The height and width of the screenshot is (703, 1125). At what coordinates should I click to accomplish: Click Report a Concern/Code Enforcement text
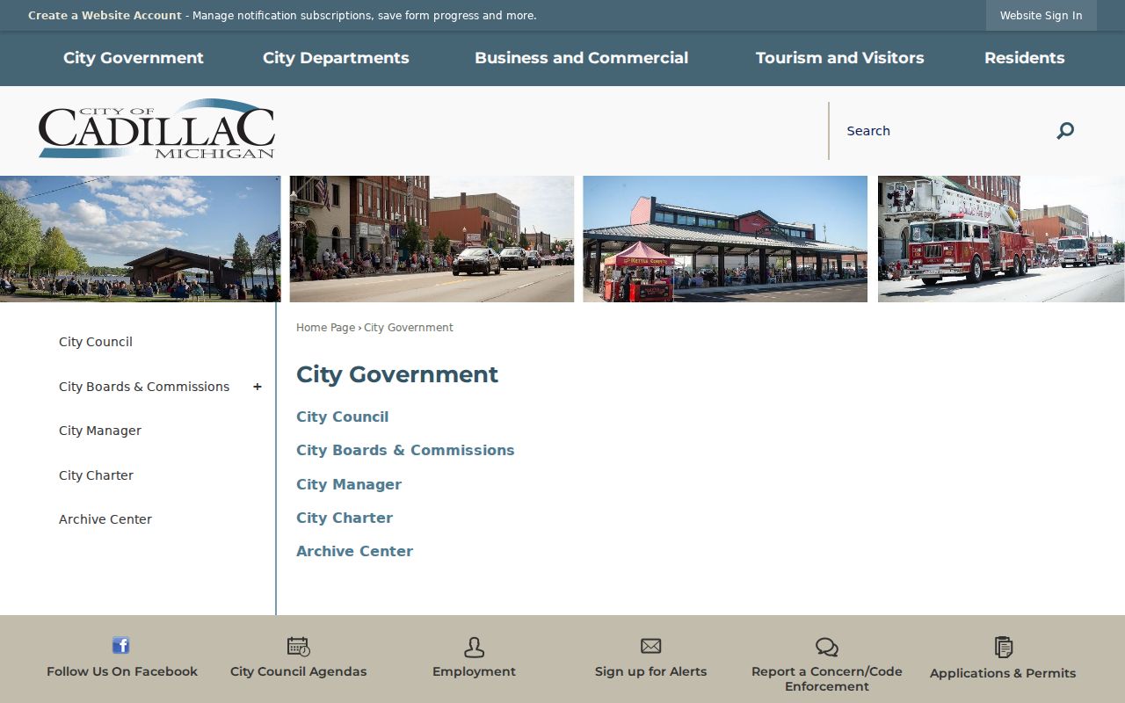pyautogui.click(x=827, y=678)
